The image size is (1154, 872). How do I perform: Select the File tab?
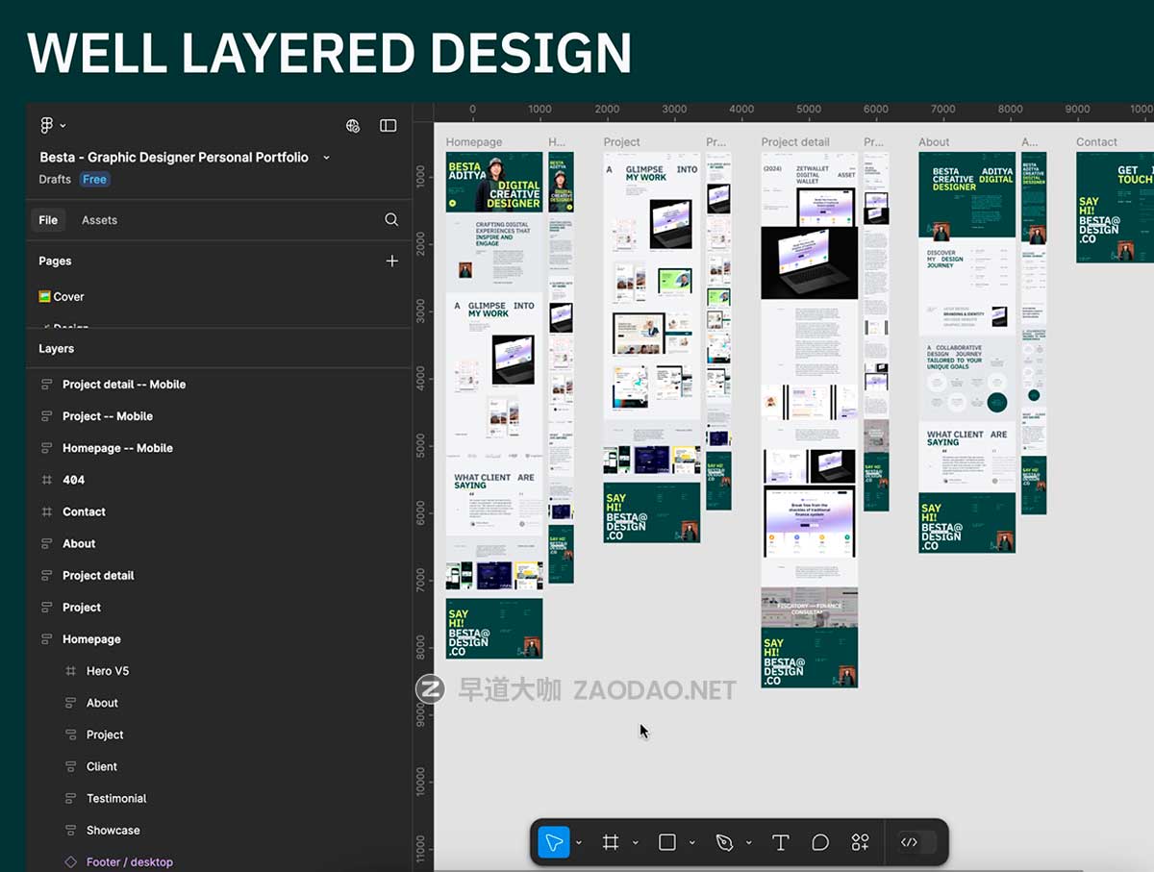point(48,219)
